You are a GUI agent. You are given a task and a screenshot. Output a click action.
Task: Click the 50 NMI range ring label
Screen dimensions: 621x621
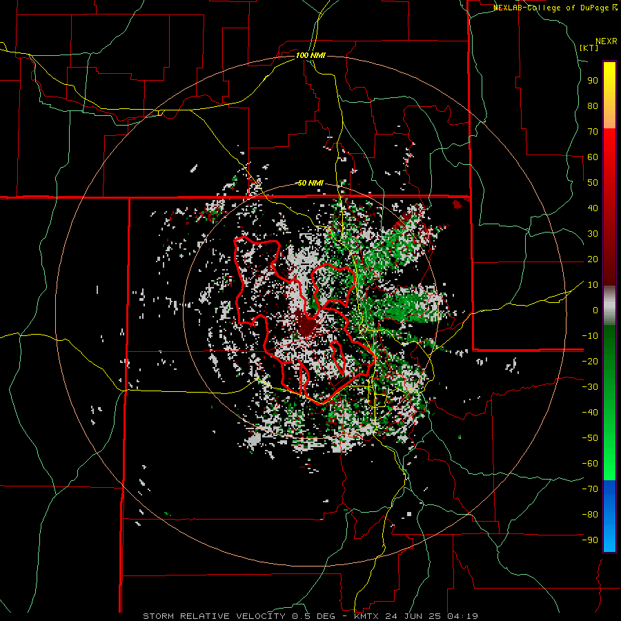tap(310, 183)
